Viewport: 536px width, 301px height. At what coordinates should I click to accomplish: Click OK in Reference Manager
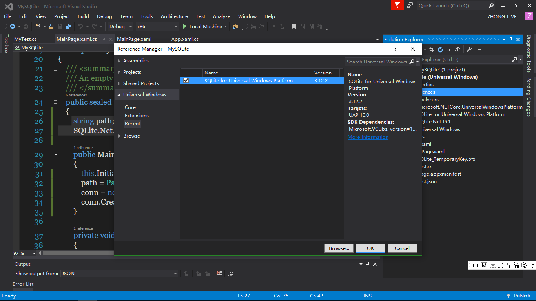tap(370, 248)
